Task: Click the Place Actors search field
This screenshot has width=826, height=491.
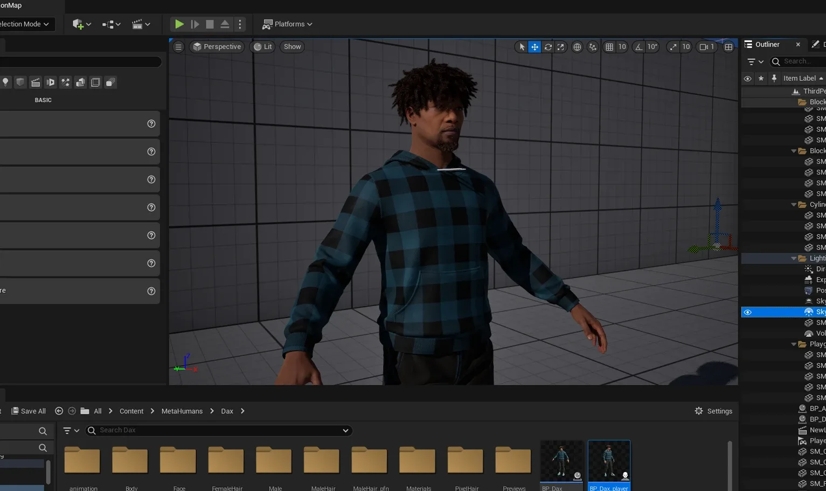Action: 81,62
